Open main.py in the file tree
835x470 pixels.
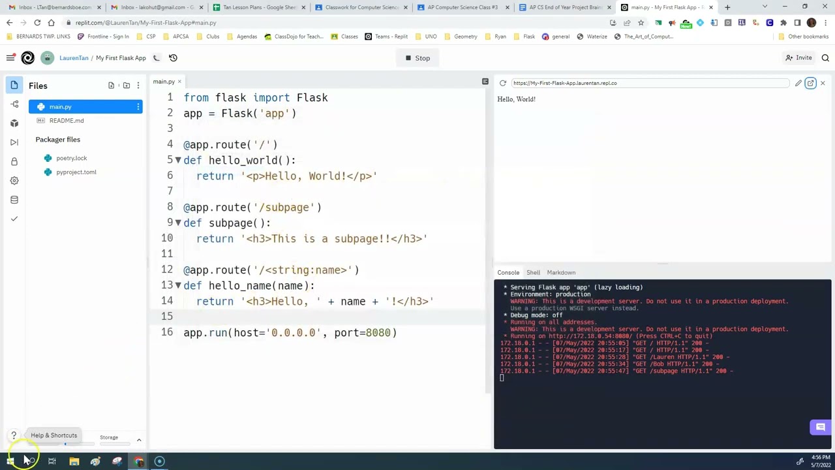(85, 106)
